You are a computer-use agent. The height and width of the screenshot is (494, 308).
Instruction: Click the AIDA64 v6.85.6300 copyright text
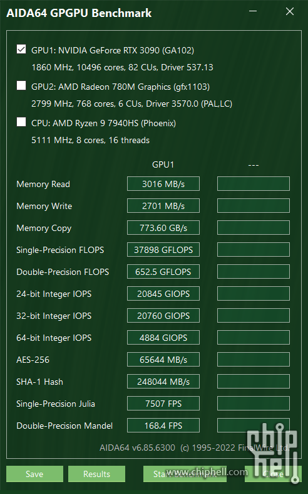coord(195,448)
